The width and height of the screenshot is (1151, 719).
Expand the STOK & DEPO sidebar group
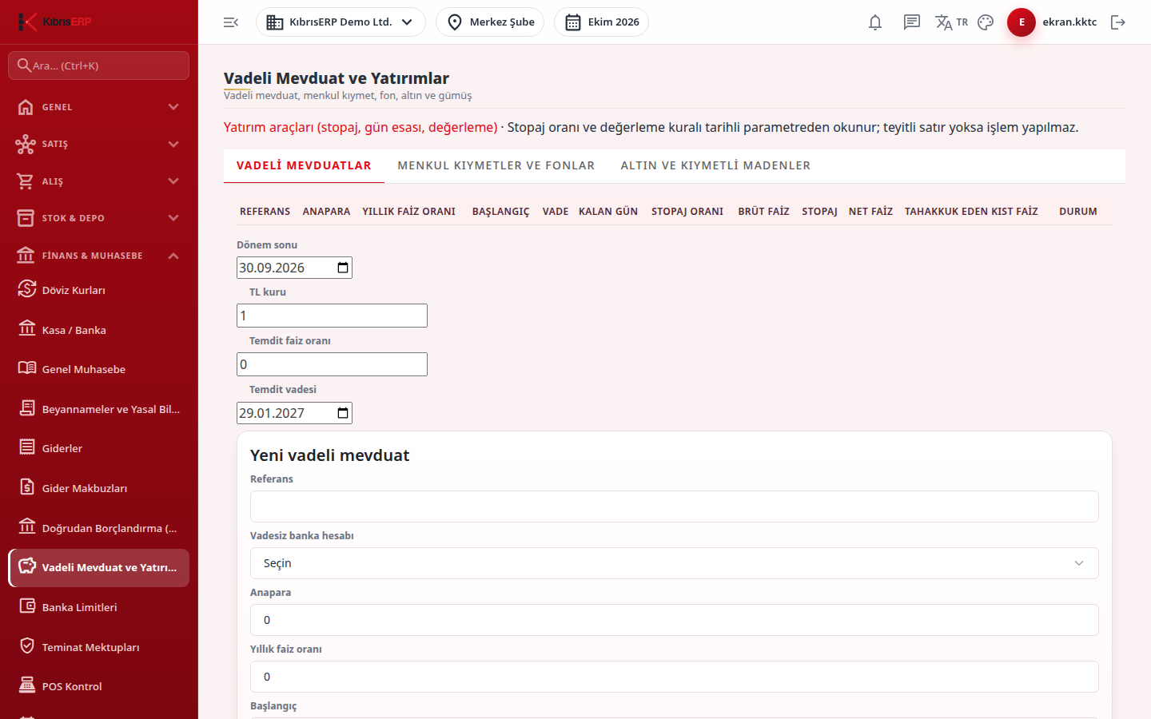(99, 218)
